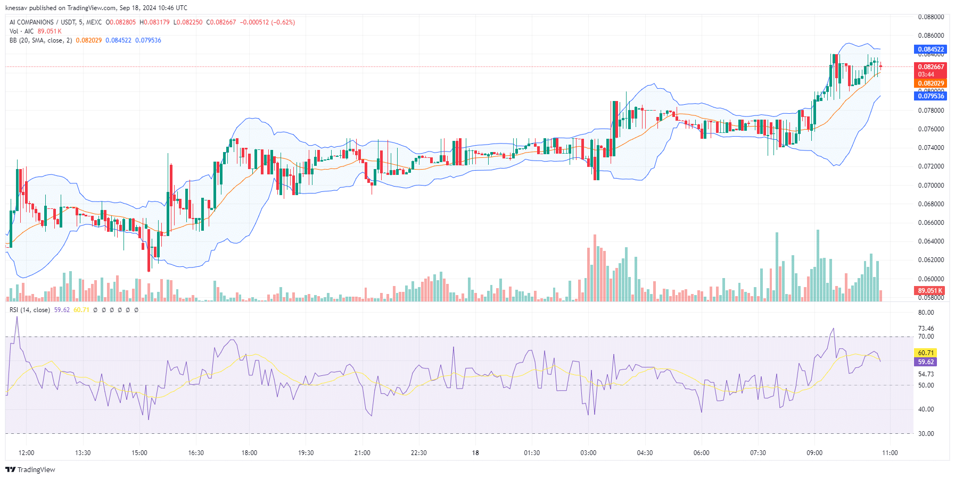Click the 80.00 RSI scale tick
This screenshot has width=955, height=479.
[926, 313]
